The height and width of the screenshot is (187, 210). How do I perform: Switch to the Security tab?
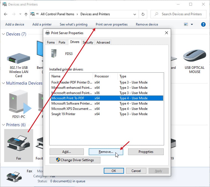[x=88, y=42]
